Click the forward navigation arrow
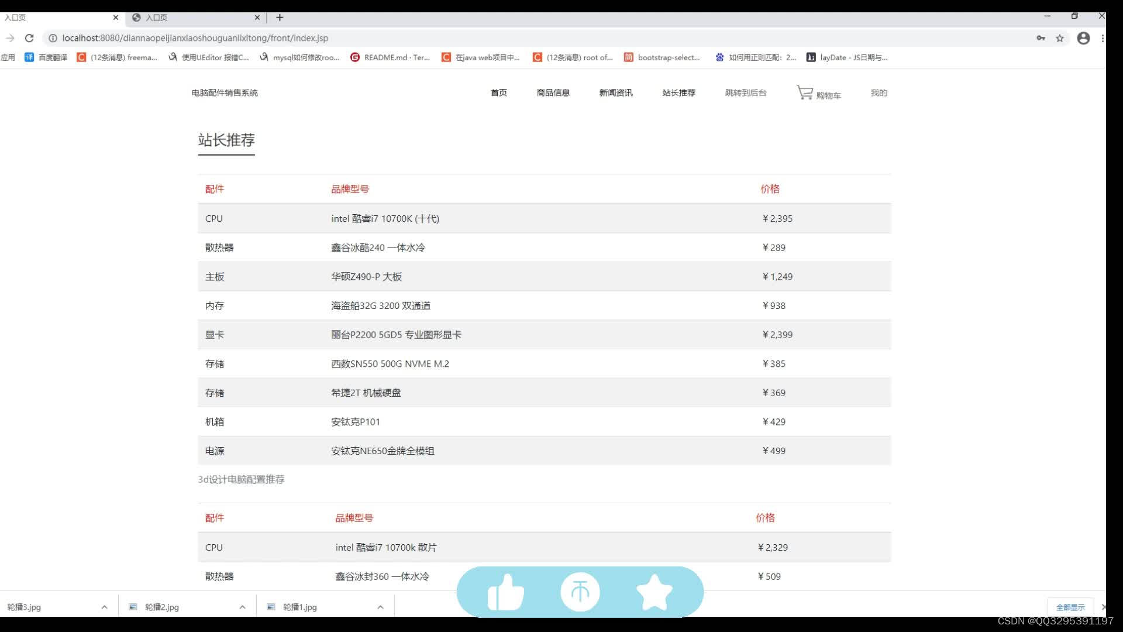Screen dimensions: 1123x632 (x=10, y=38)
